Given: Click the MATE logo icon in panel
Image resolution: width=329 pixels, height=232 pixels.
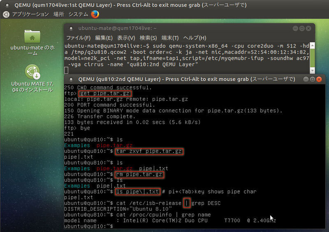Looking at the screenshot, I should coord(6,14).
